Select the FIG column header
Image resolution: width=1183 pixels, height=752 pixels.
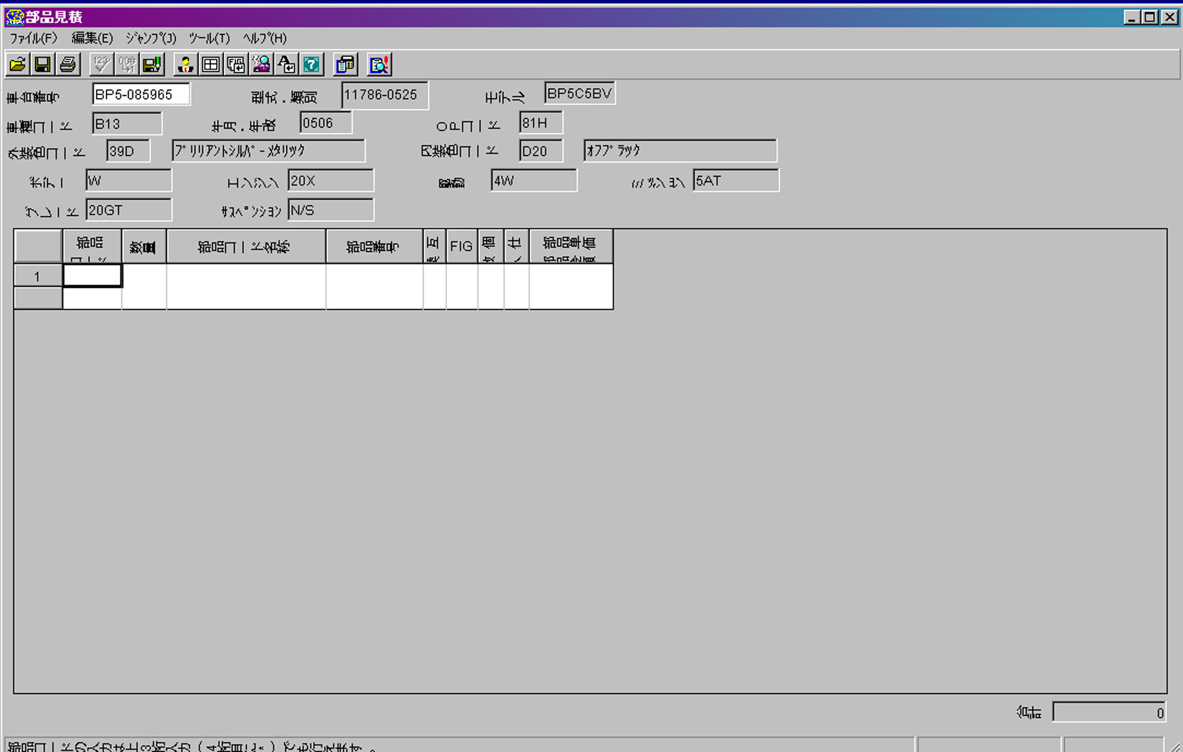click(x=461, y=247)
